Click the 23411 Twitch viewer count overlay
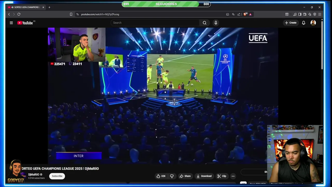 coord(75,64)
